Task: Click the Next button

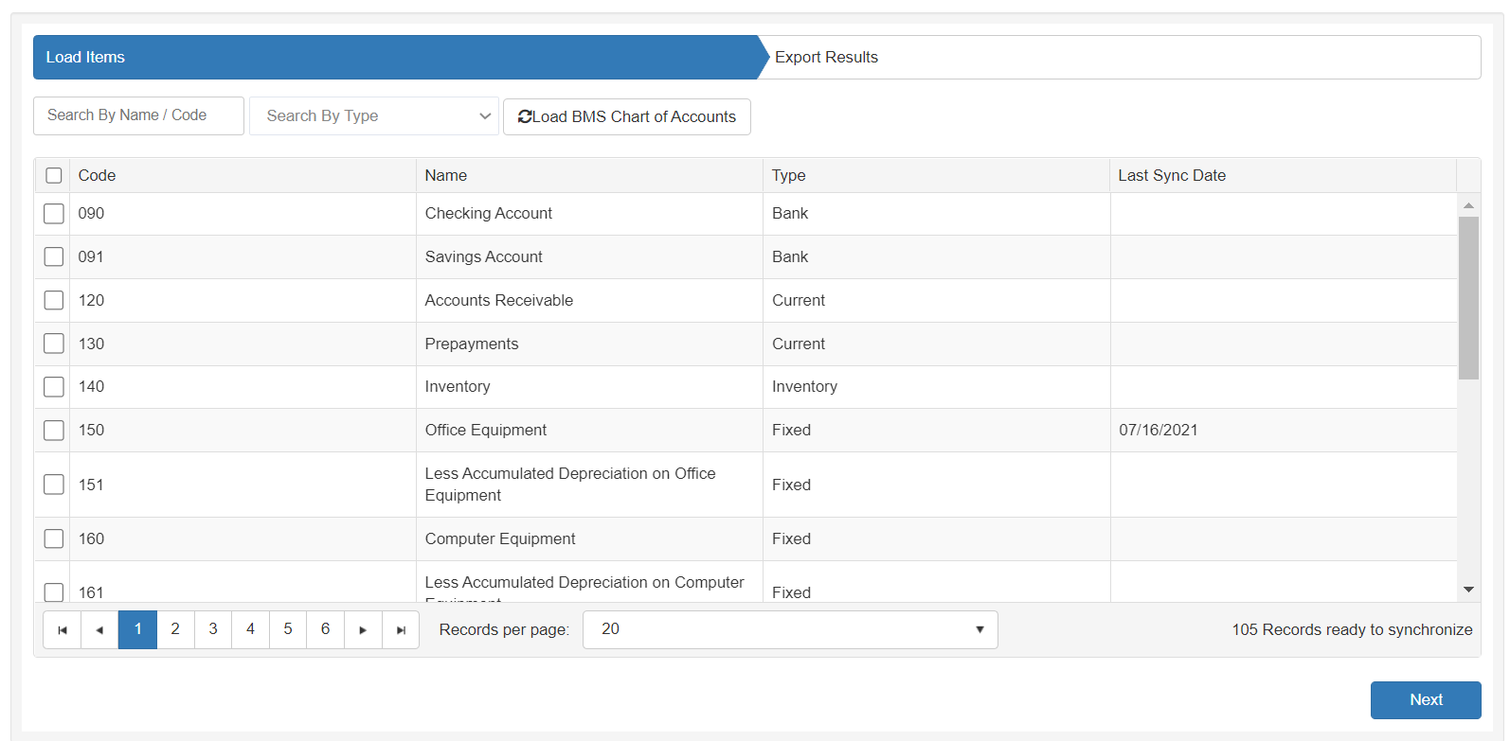Action: click(1425, 700)
